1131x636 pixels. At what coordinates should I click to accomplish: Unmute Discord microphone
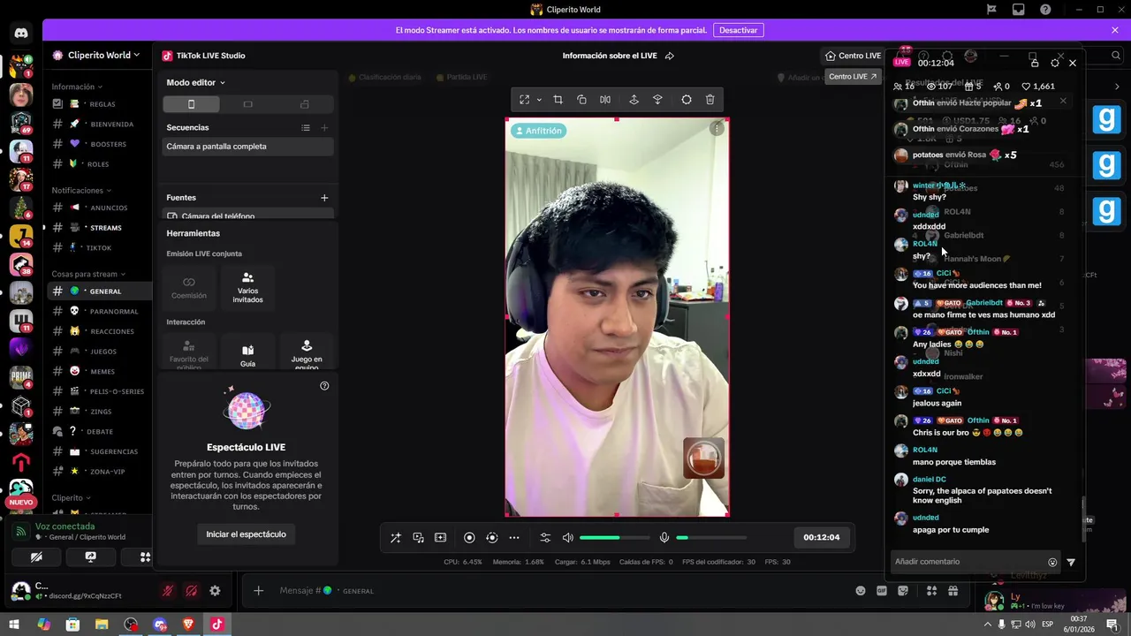click(x=167, y=591)
